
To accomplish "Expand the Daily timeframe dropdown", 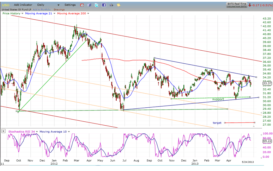I will pyautogui.click(x=58, y=5).
